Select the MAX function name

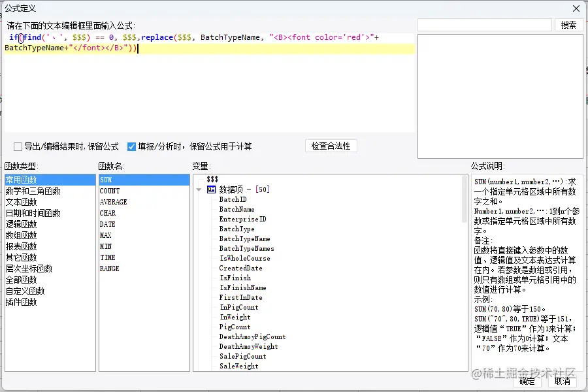pos(144,235)
